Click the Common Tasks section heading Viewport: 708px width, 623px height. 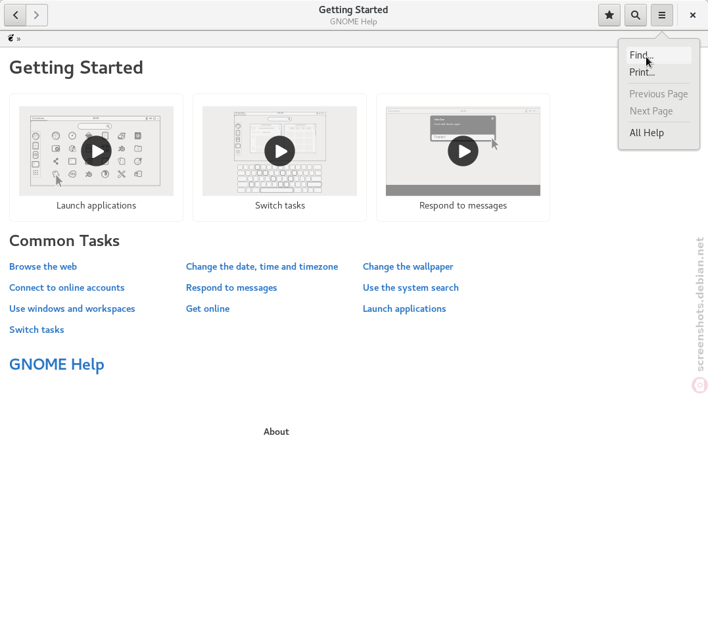[x=64, y=241]
